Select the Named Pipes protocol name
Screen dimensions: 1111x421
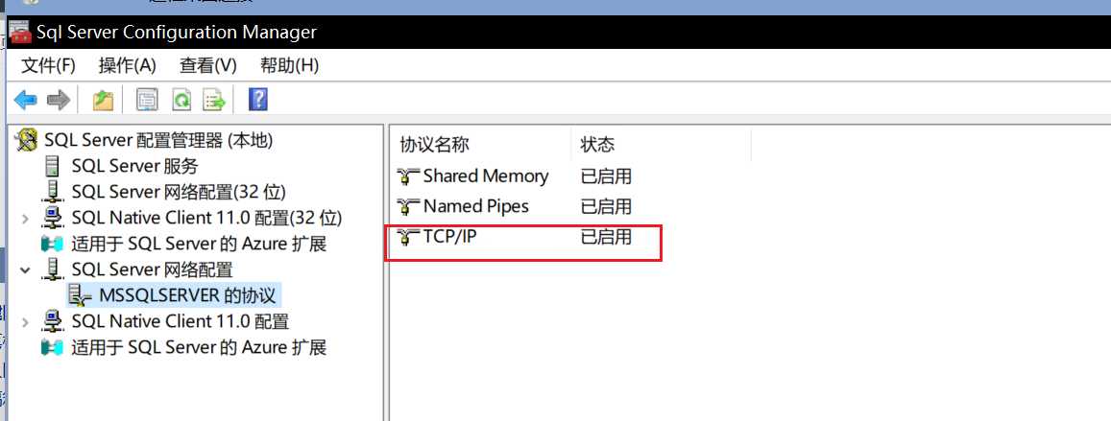click(475, 206)
